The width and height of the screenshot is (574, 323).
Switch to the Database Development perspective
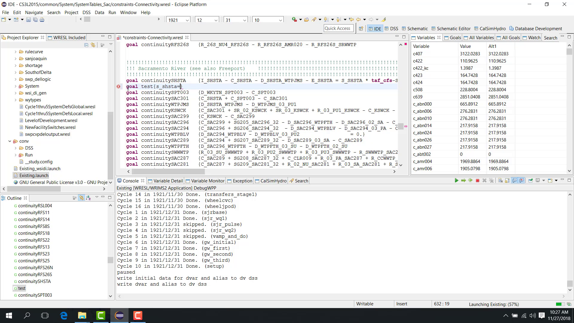tap(535, 29)
